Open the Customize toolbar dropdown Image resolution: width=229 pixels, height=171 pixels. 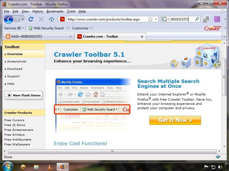coord(81,28)
